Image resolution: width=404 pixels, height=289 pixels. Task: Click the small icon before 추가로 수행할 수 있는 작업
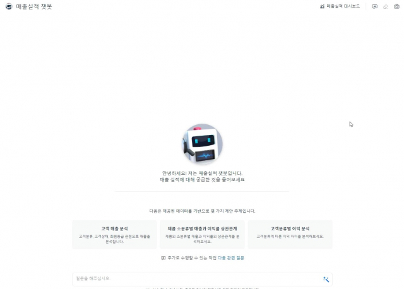pos(163,258)
